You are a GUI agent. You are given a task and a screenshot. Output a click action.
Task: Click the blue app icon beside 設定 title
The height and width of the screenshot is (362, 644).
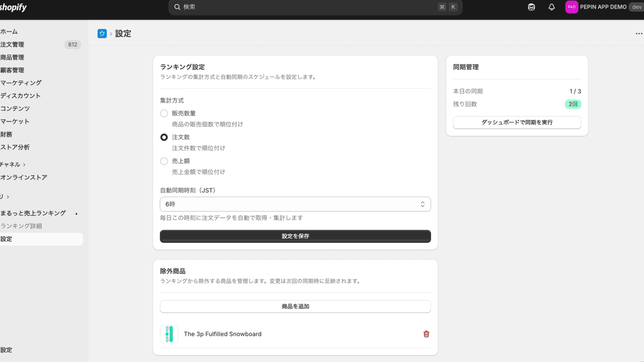coord(102,33)
